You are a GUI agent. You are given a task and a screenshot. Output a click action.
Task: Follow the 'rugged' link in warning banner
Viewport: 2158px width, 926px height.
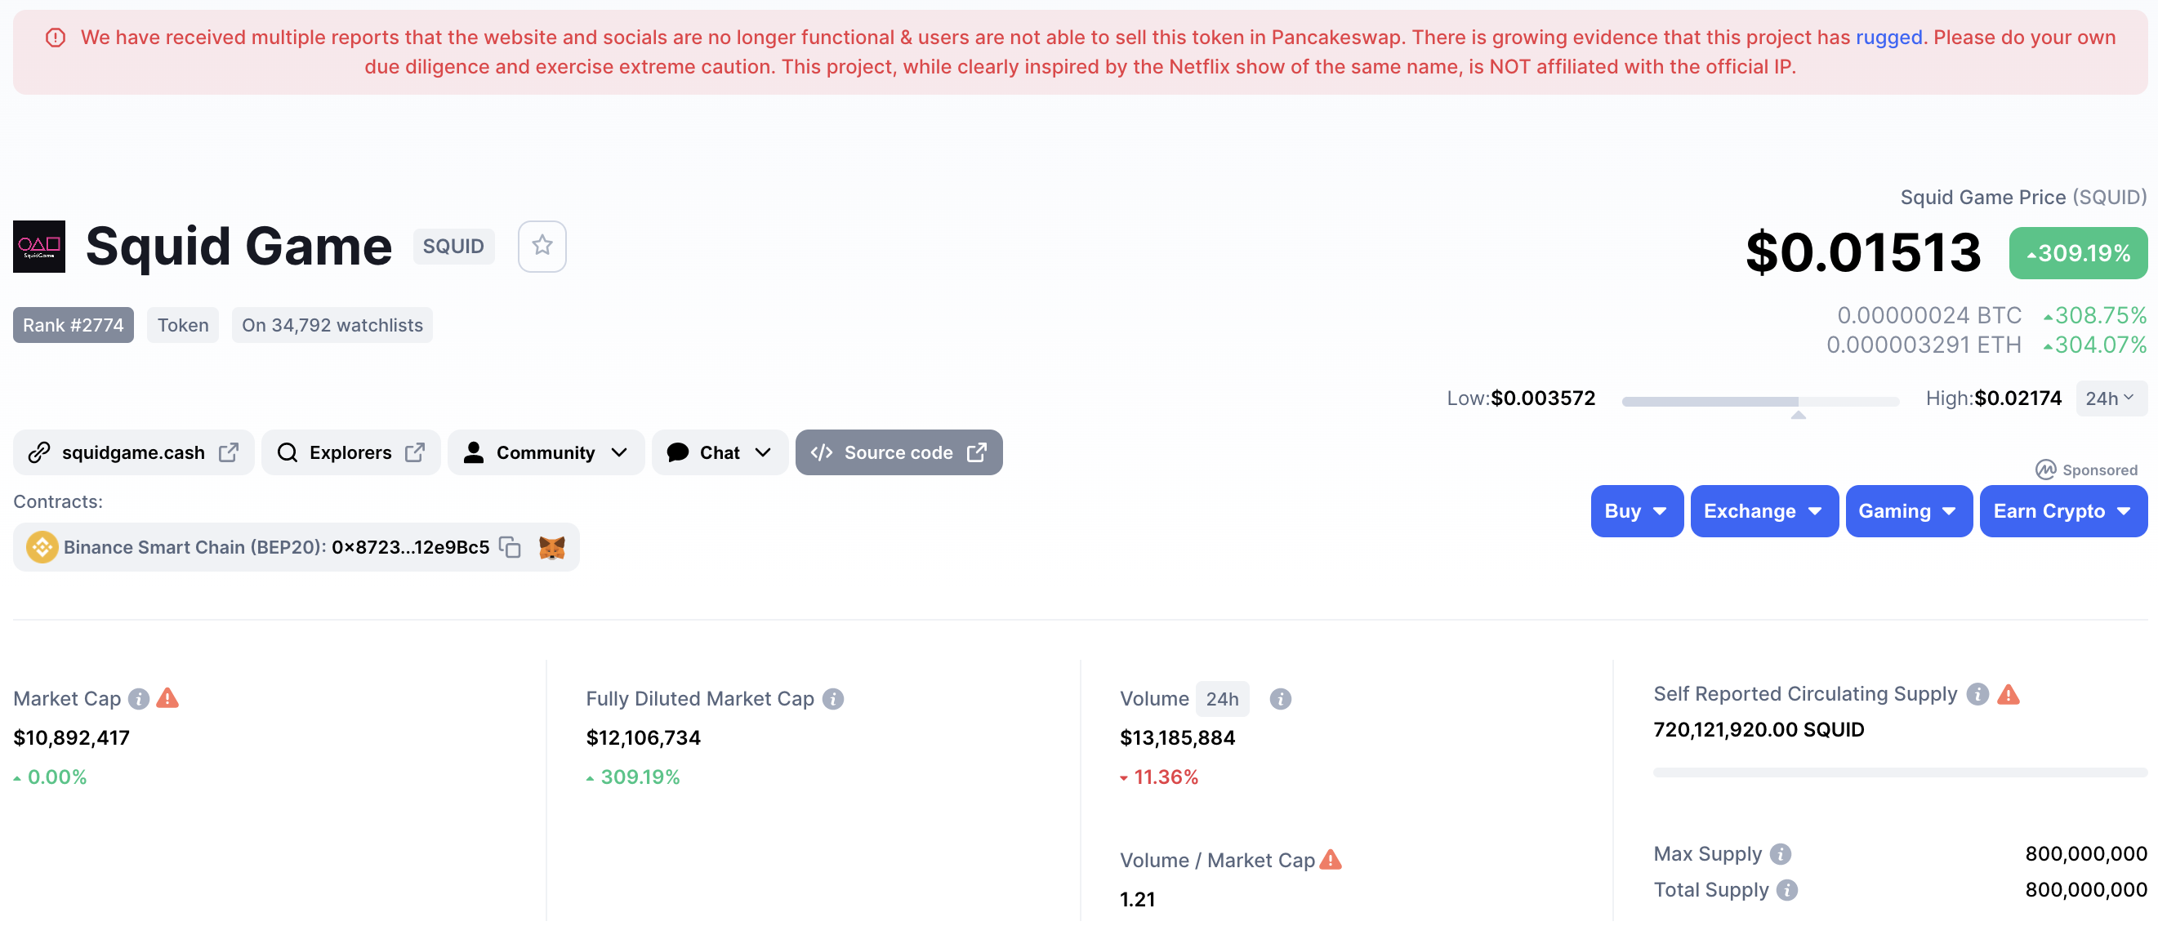[x=1888, y=38]
